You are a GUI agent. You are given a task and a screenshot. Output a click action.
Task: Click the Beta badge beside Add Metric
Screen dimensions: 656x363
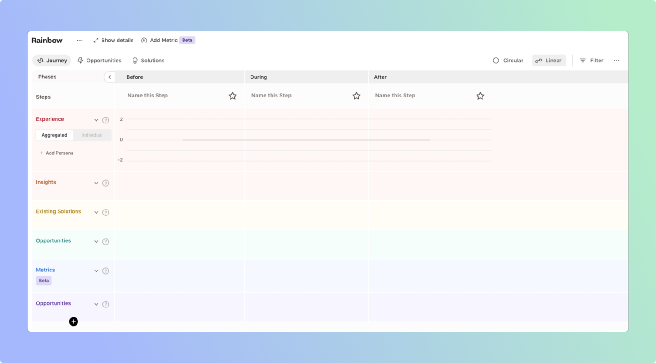[x=187, y=41]
